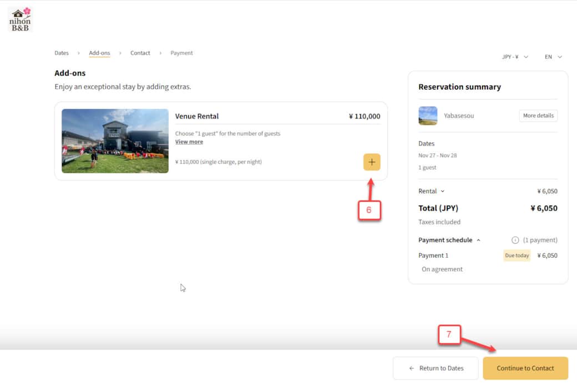Click the Yabasesou property thumbnail
The height and width of the screenshot is (385, 577).
tap(428, 116)
